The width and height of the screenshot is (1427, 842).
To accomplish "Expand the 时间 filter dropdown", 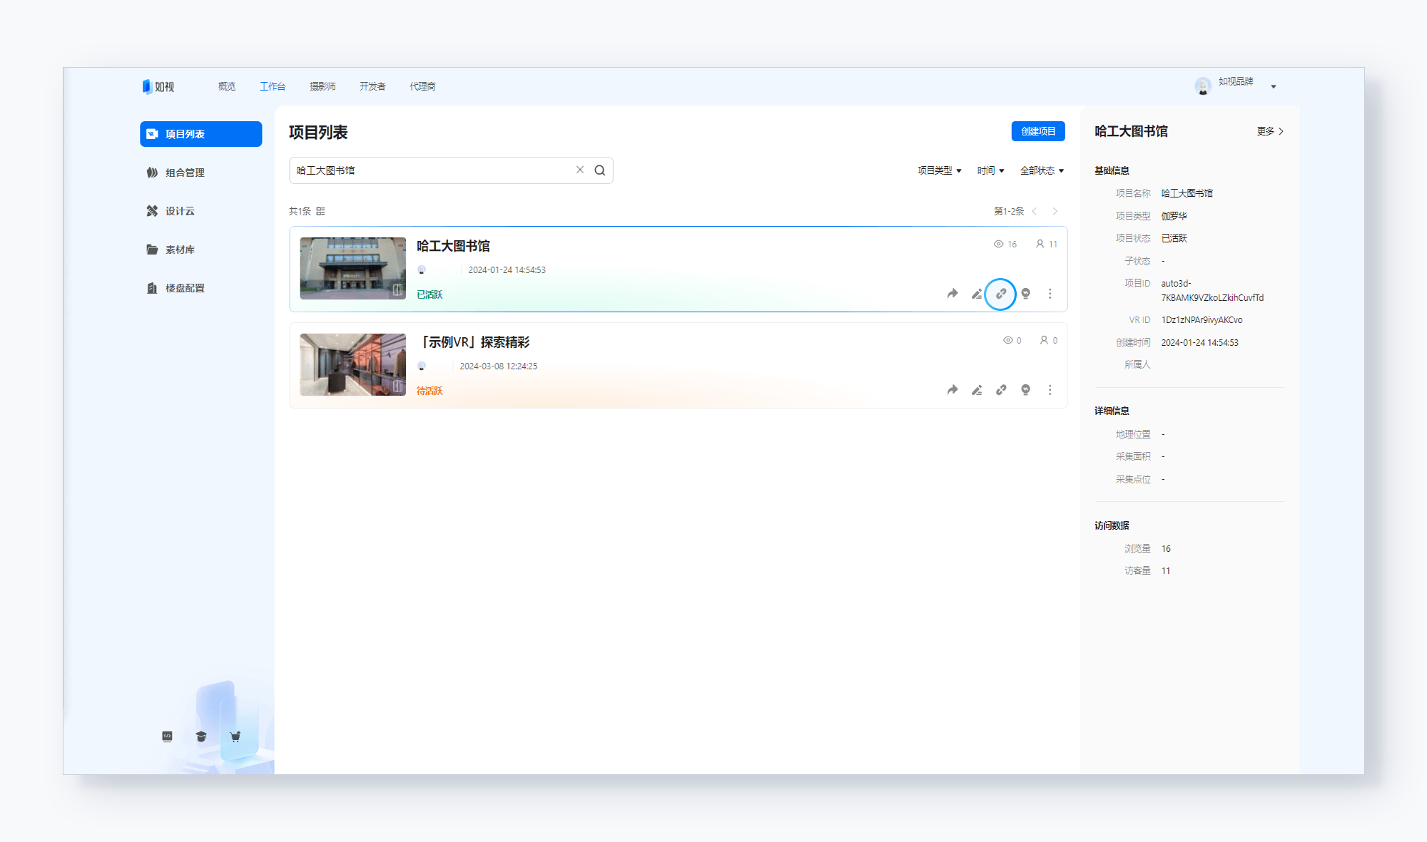I will [991, 170].
